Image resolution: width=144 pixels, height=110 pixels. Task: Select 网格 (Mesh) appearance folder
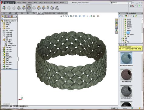(x=129, y=34)
